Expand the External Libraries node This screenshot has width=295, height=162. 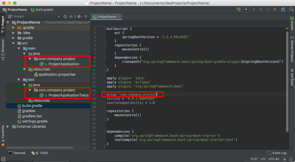pyautogui.click(x=8, y=126)
